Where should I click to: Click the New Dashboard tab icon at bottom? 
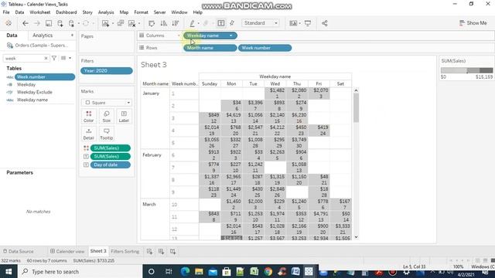pyautogui.click(x=162, y=251)
